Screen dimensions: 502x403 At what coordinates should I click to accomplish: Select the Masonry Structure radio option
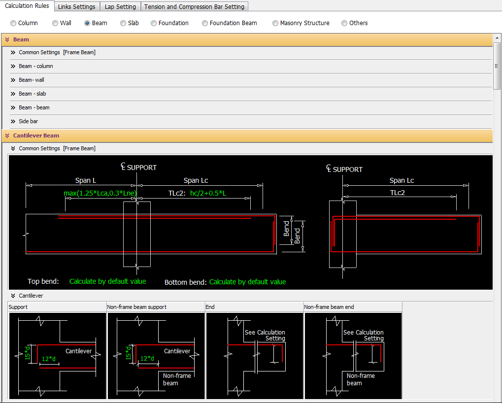[275, 23]
